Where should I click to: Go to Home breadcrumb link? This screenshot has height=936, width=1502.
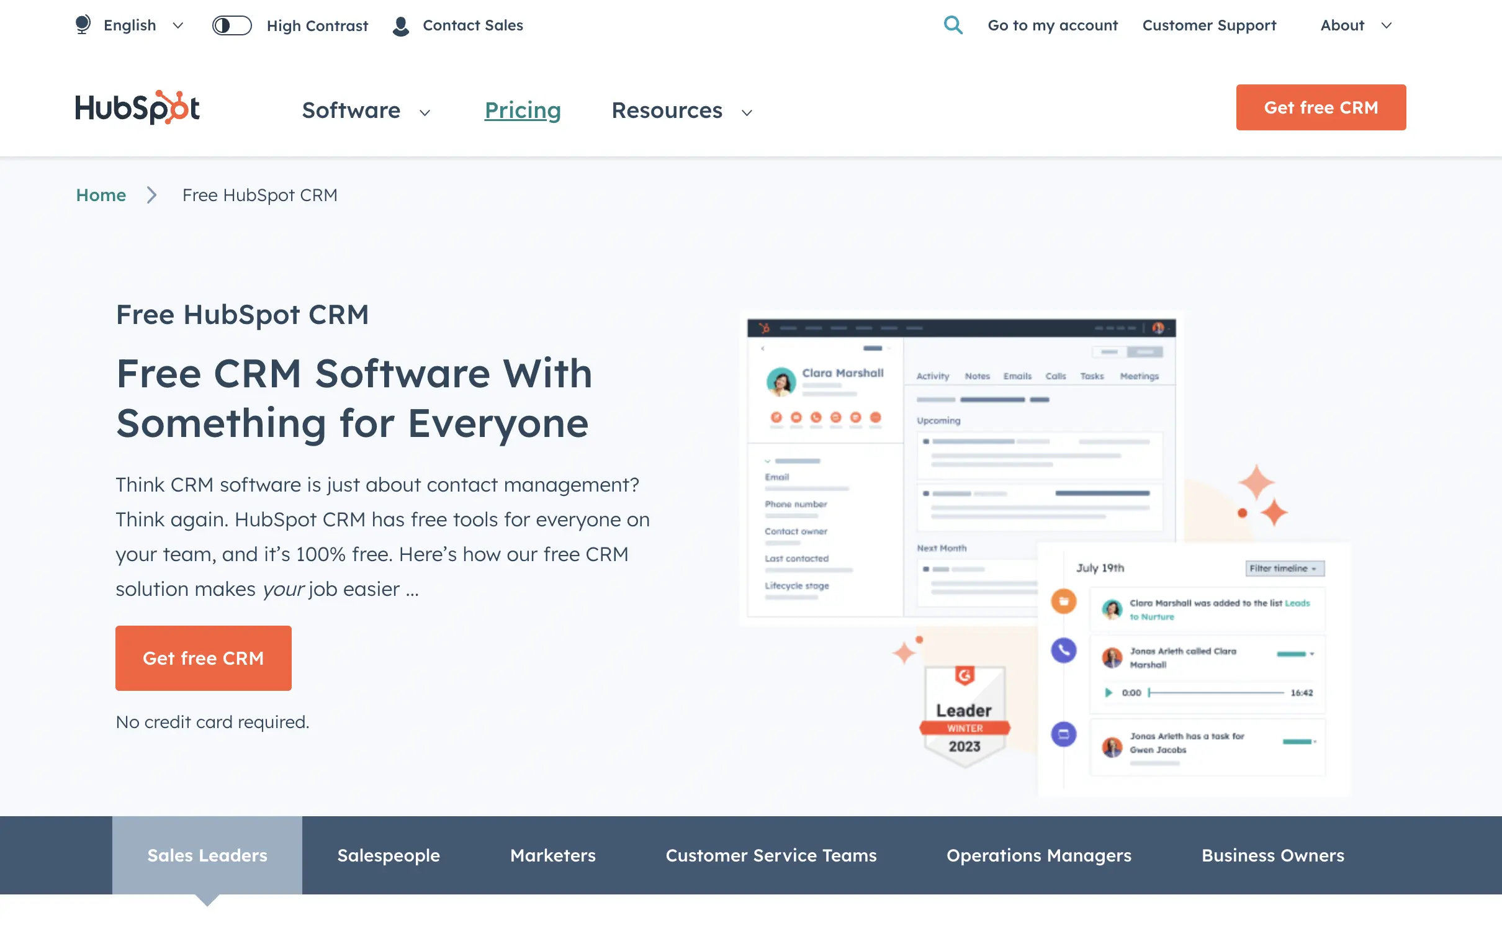(101, 195)
